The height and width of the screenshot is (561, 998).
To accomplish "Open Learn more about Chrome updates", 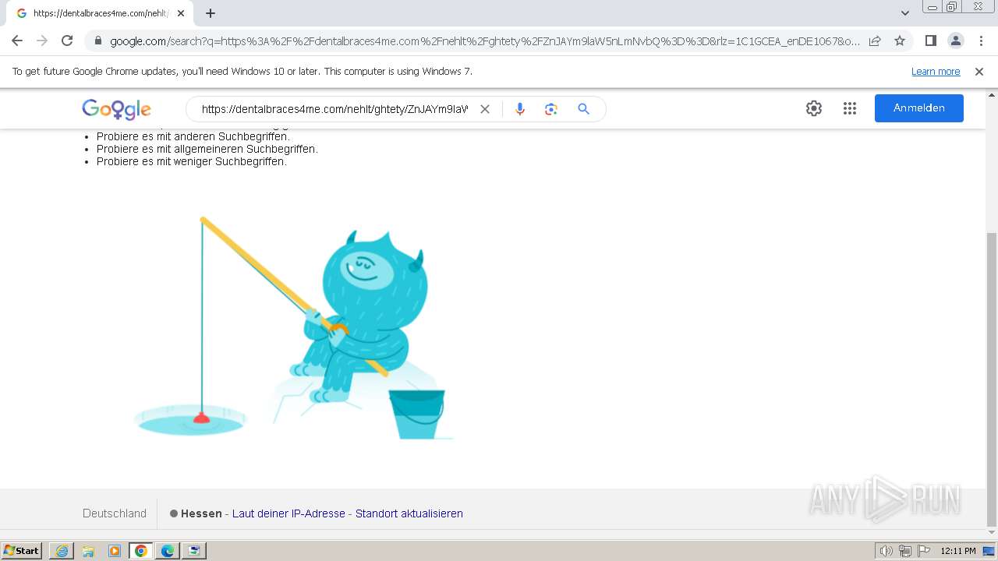I will tap(936, 72).
